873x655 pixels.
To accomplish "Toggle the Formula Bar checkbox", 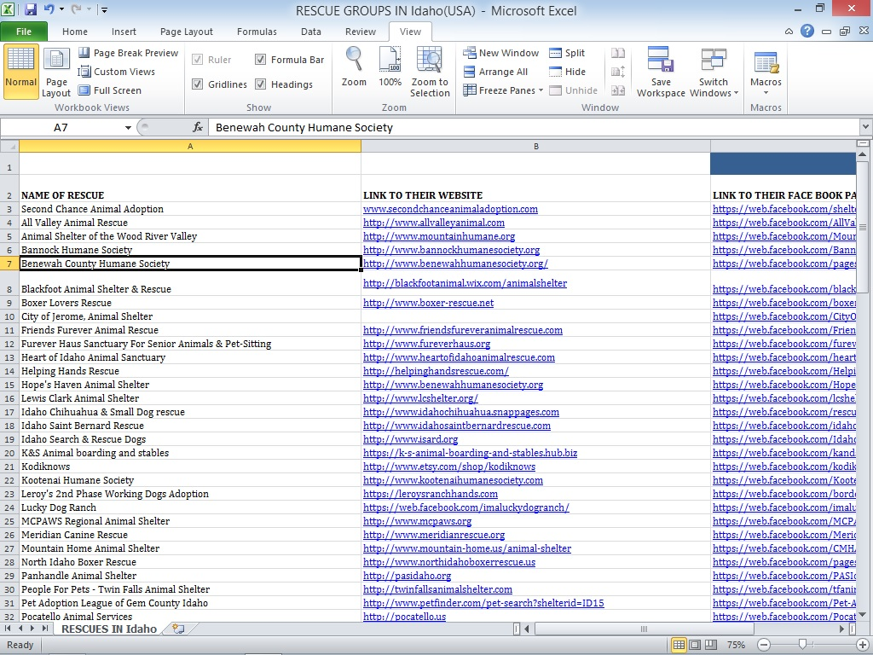I will (x=260, y=59).
